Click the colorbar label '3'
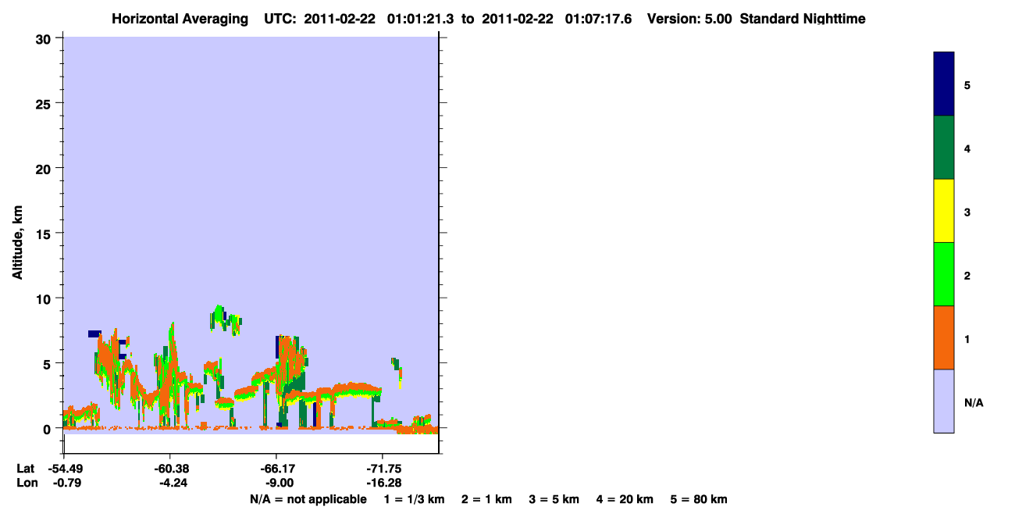 pos(967,212)
